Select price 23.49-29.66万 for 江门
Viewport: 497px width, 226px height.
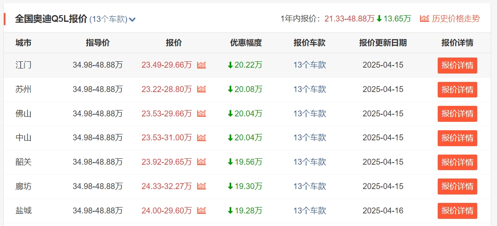(x=167, y=65)
